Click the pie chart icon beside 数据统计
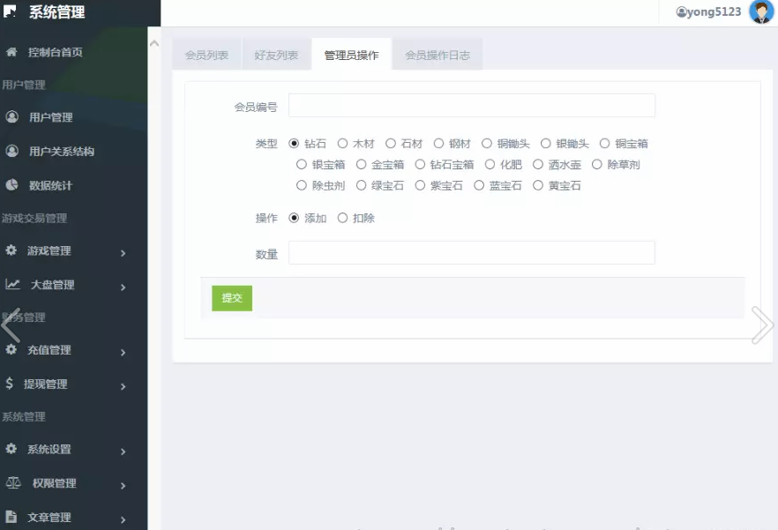The width and height of the screenshot is (778, 530). [x=12, y=184]
